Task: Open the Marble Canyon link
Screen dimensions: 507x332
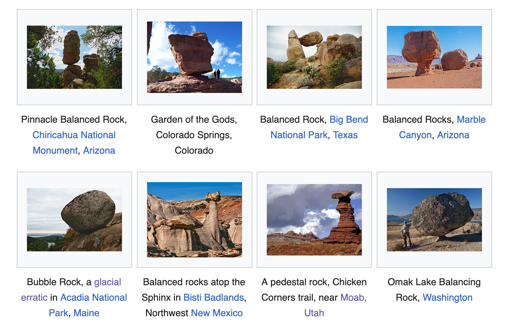Action: click(442, 127)
